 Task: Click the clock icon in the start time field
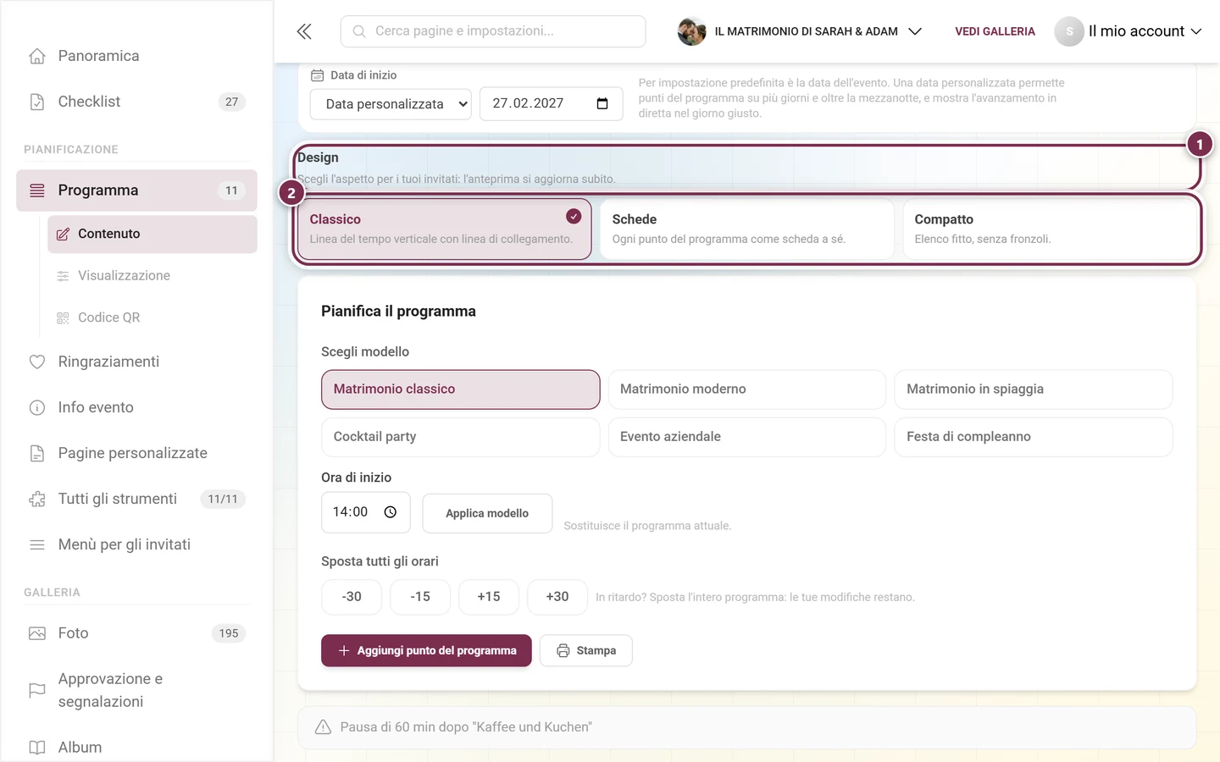[x=391, y=512]
